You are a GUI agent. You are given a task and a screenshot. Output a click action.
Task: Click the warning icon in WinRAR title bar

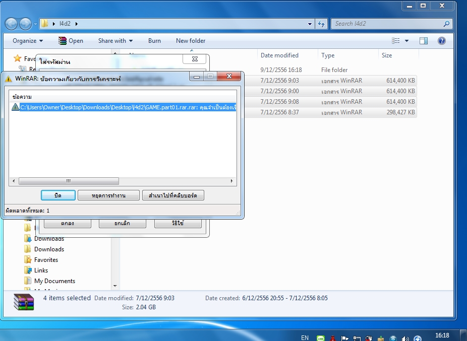coord(9,79)
